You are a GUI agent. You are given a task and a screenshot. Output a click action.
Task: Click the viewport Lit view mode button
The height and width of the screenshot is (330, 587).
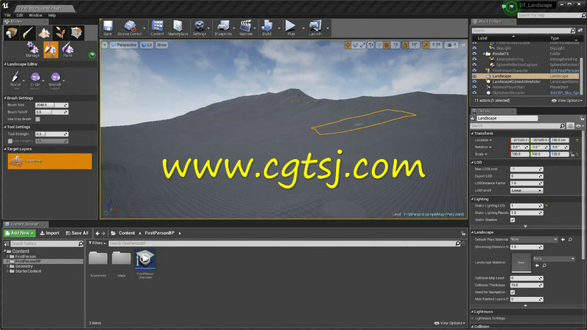[x=147, y=45]
